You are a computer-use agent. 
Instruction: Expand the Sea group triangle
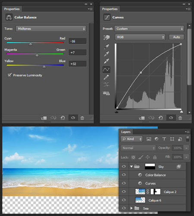point(131,208)
